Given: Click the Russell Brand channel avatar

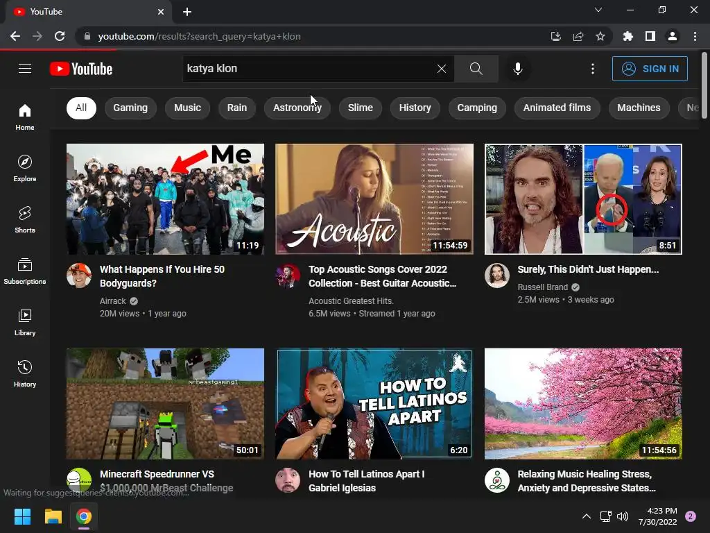Looking at the screenshot, I should 496,276.
